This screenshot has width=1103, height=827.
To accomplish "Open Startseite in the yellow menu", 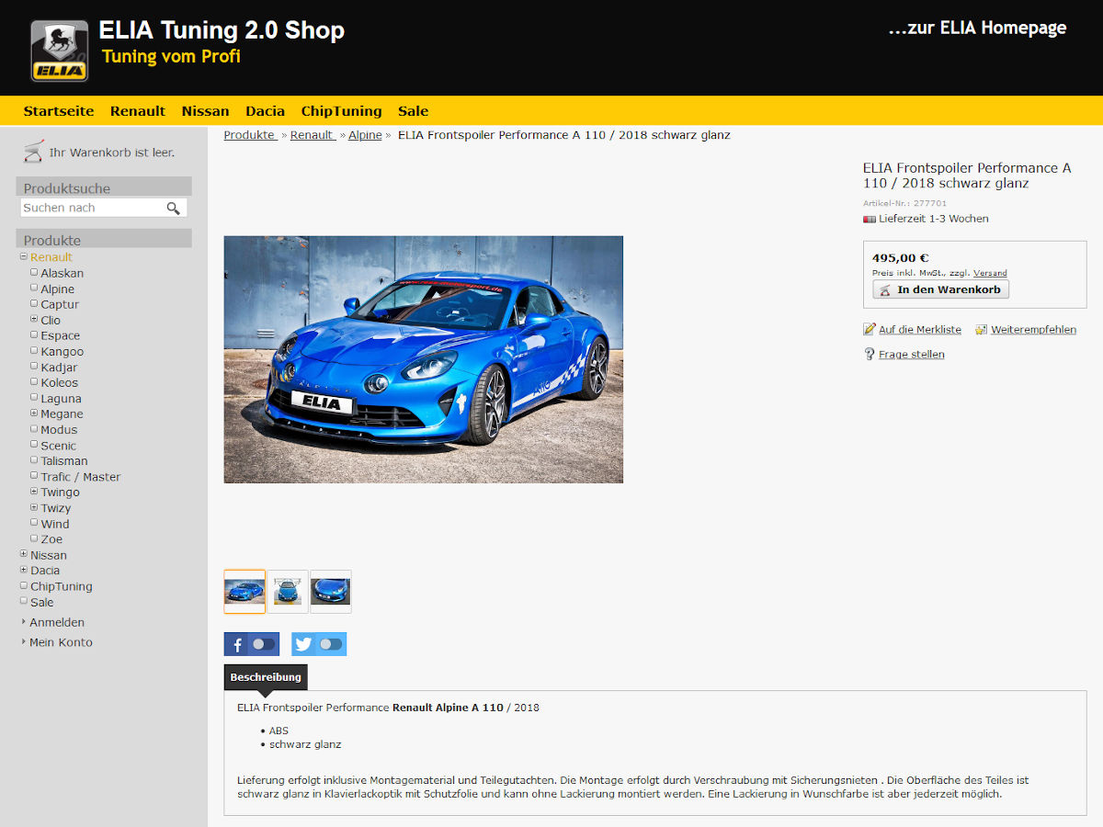I will pos(59,111).
